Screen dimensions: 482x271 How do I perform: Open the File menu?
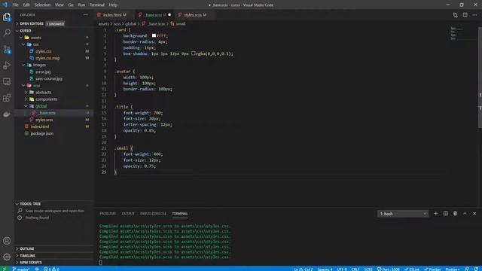click(x=15, y=5)
